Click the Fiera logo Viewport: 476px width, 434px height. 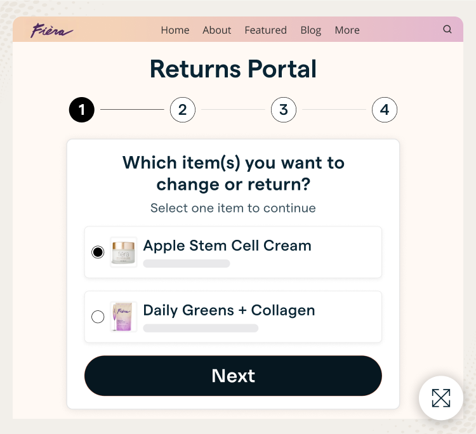(x=52, y=30)
